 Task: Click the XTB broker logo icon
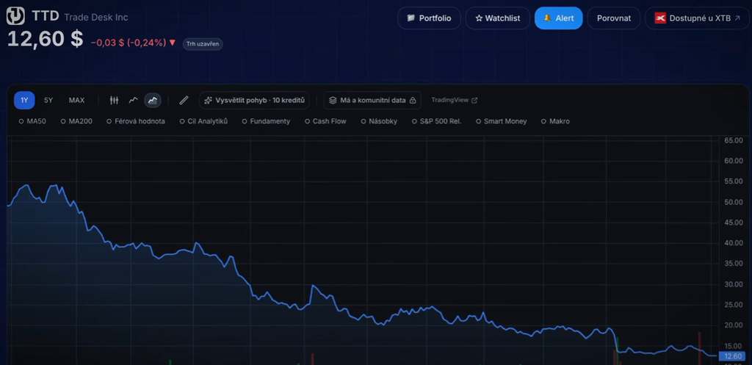(660, 18)
